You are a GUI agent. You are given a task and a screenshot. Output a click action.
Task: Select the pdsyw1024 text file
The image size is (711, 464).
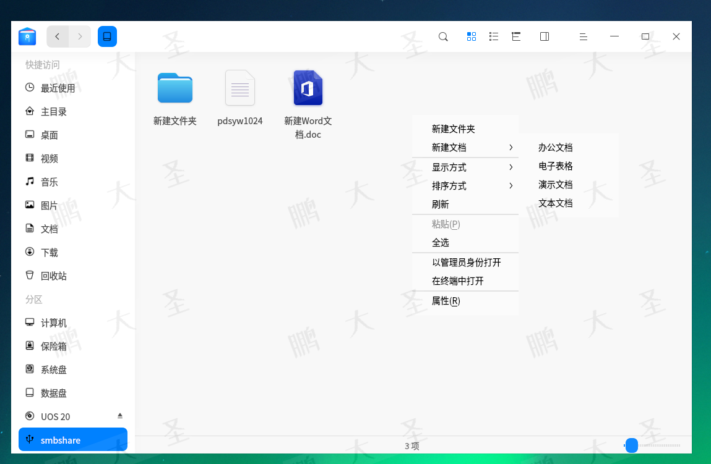click(240, 88)
